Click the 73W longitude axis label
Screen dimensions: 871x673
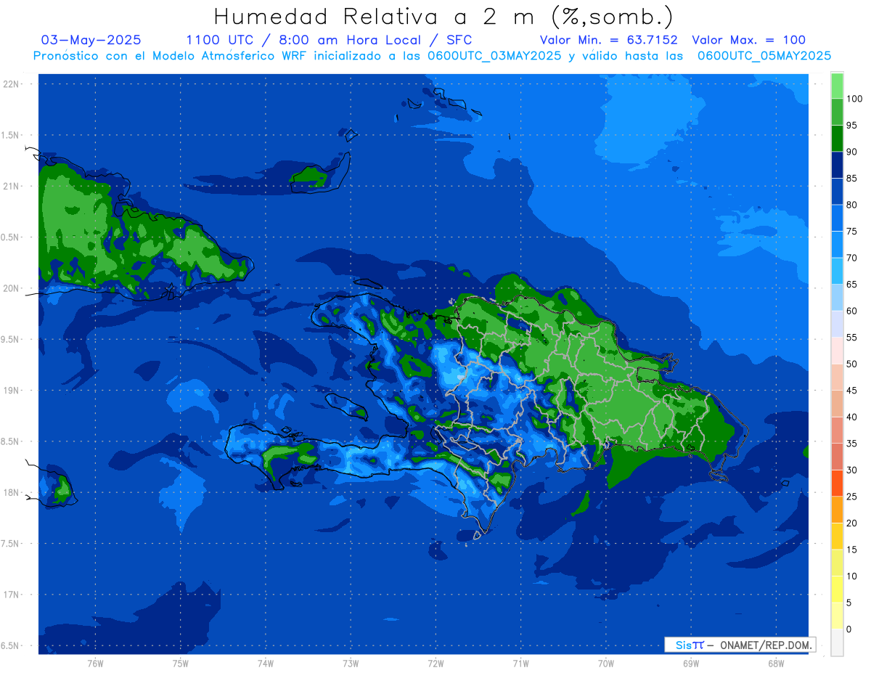pos(351,664)
